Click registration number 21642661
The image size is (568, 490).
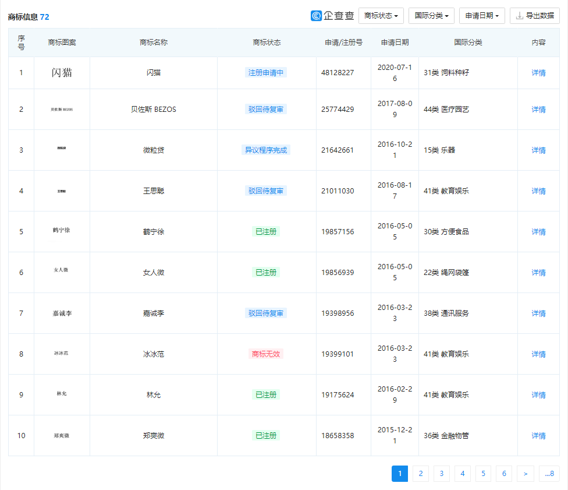pyautogui.click(x=338, y=150)
